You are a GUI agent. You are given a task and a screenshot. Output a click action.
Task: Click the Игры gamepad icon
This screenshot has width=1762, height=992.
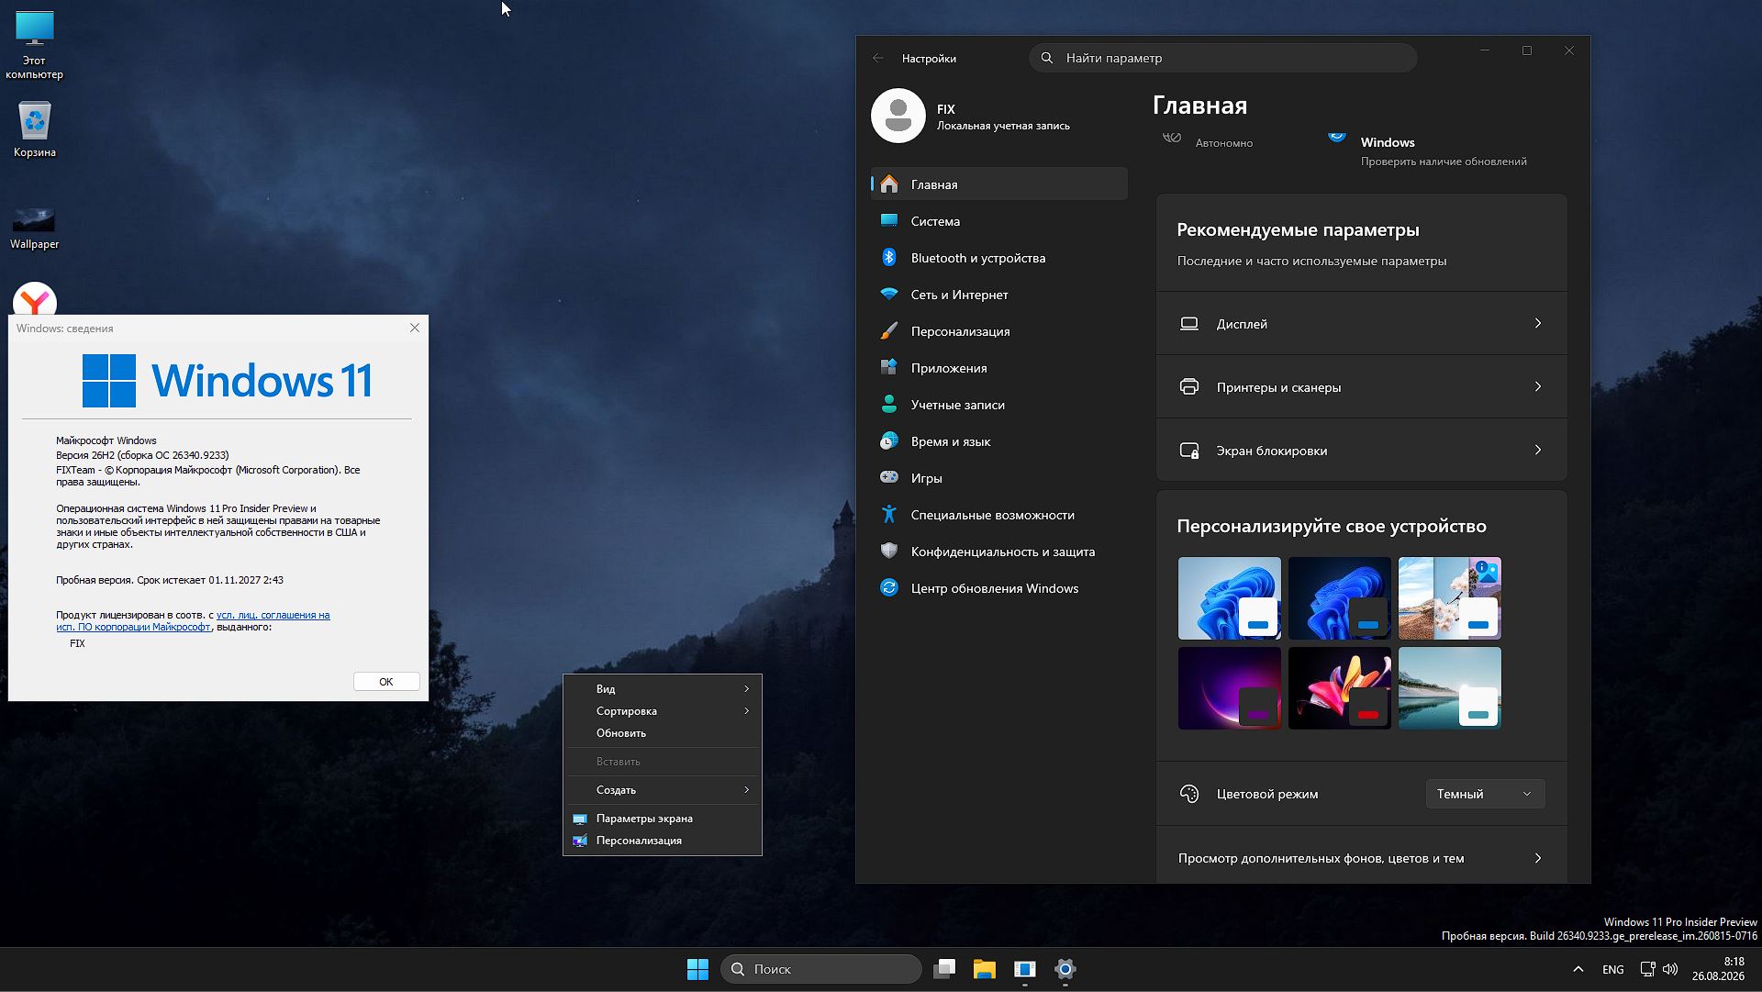(888, 478)
